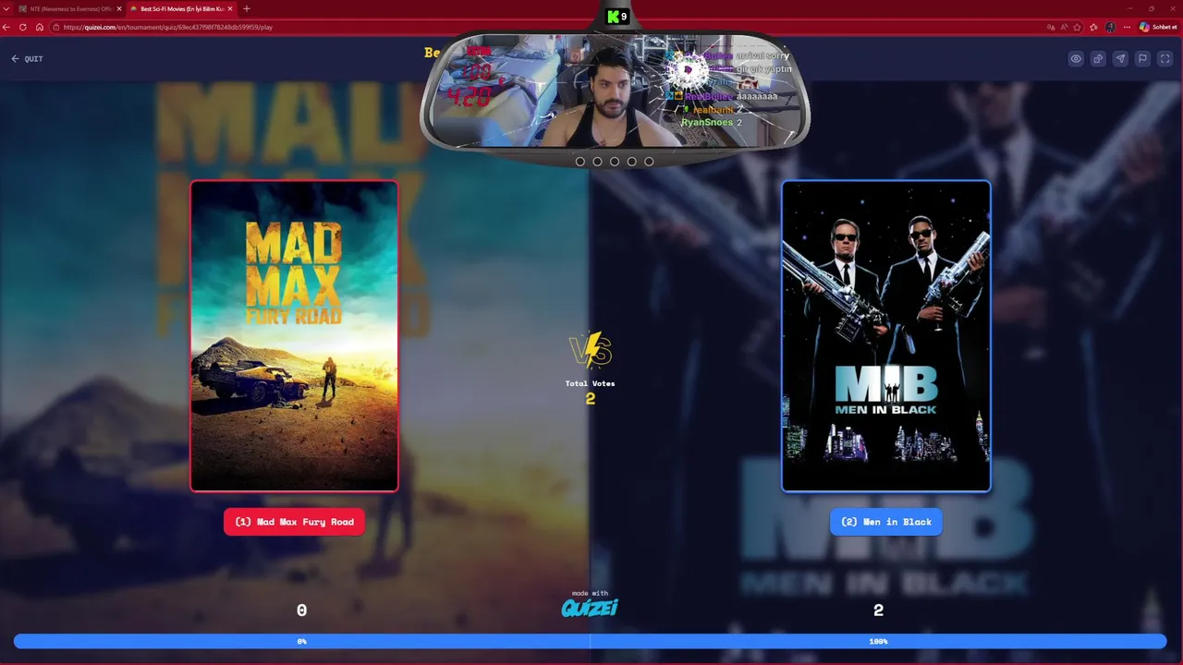Click the Total Votes label
This screenshot has height=665, width=1183.
590,383
